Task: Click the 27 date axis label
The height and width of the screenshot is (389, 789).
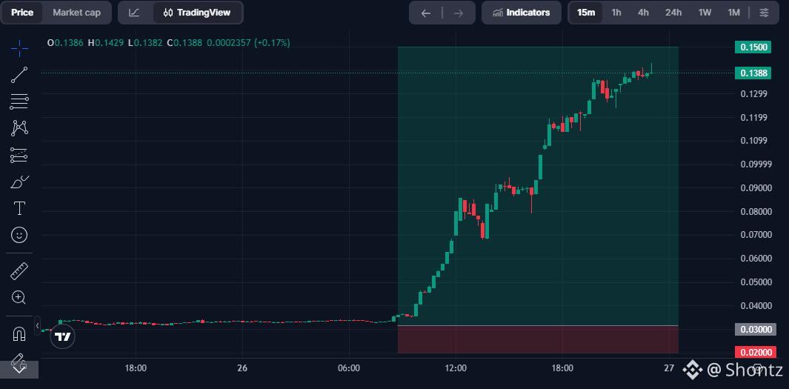Action: [x=669, y=368]
